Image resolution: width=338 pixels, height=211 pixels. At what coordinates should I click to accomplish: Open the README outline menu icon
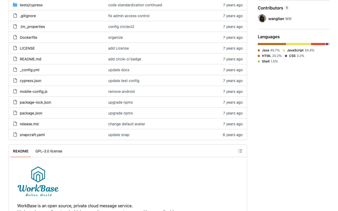pyautogui.click(x=240, y=151)
